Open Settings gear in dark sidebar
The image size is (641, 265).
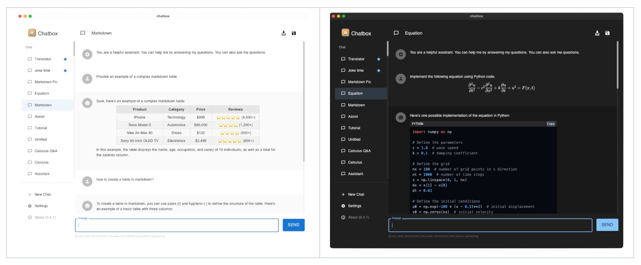(x=343, y=206)
